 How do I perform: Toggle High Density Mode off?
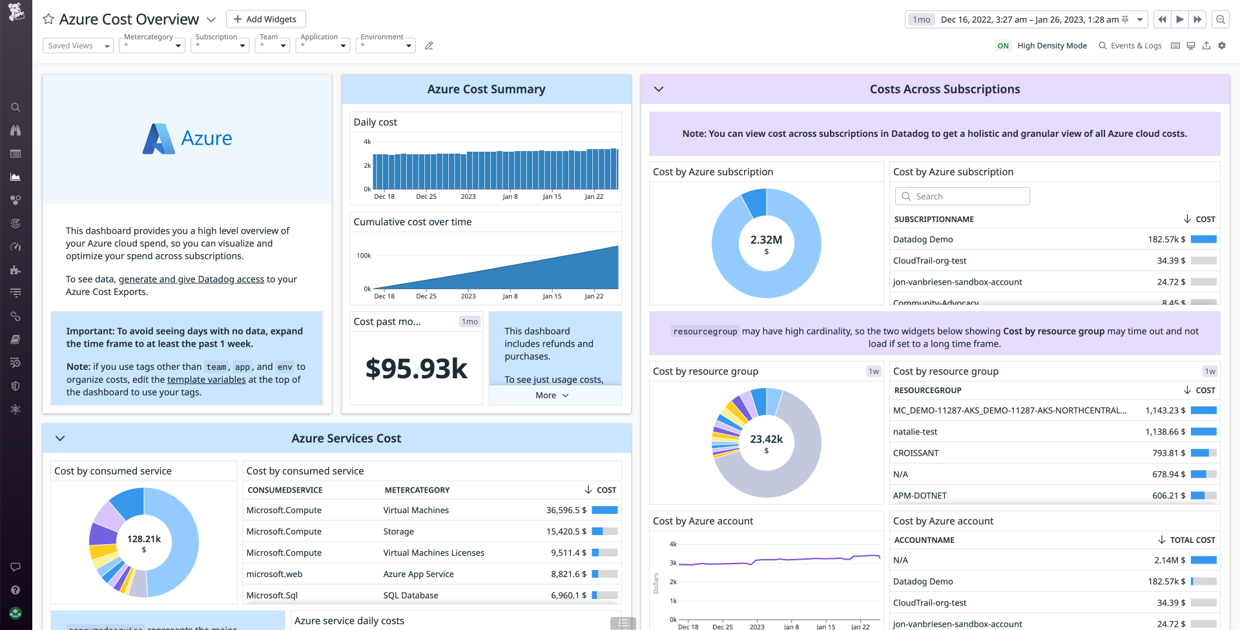click(x=1003, y=46)
